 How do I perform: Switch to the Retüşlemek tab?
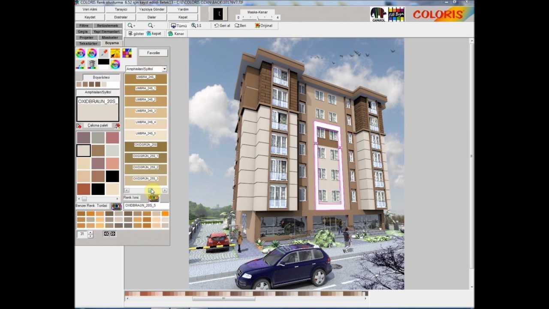pos(107,26)
